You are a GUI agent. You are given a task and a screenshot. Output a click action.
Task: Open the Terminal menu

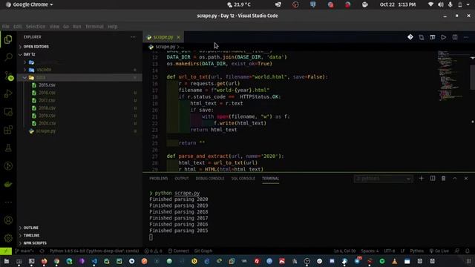tap(94, 27)
